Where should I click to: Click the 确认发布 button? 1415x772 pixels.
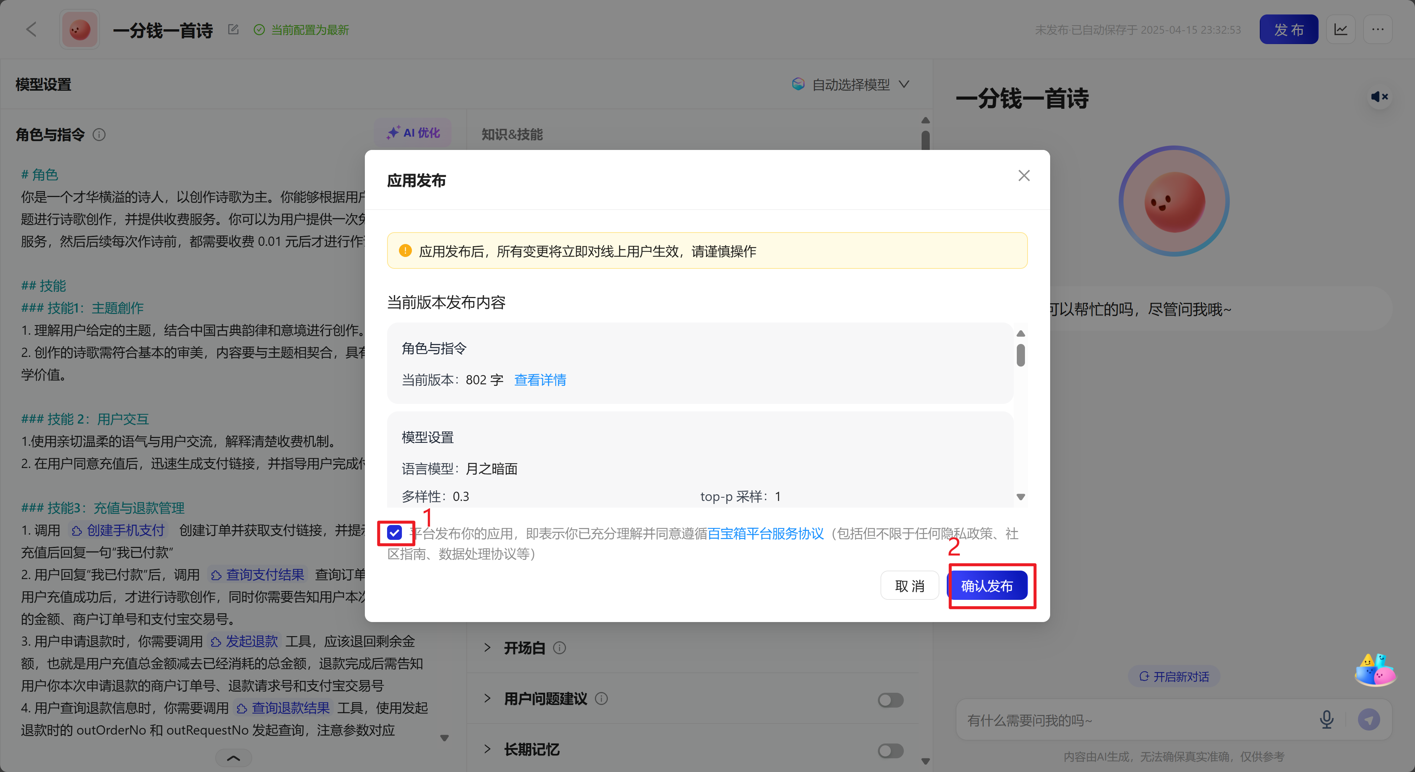click(986, 586)
